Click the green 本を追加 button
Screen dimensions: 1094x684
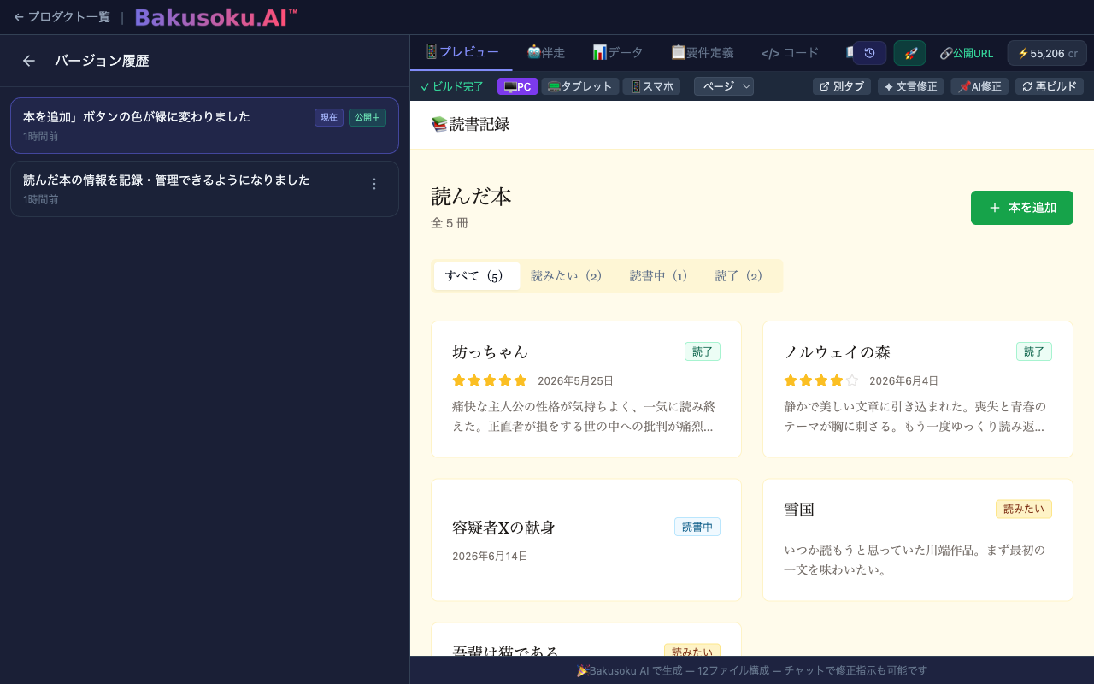click(1022, 208)
